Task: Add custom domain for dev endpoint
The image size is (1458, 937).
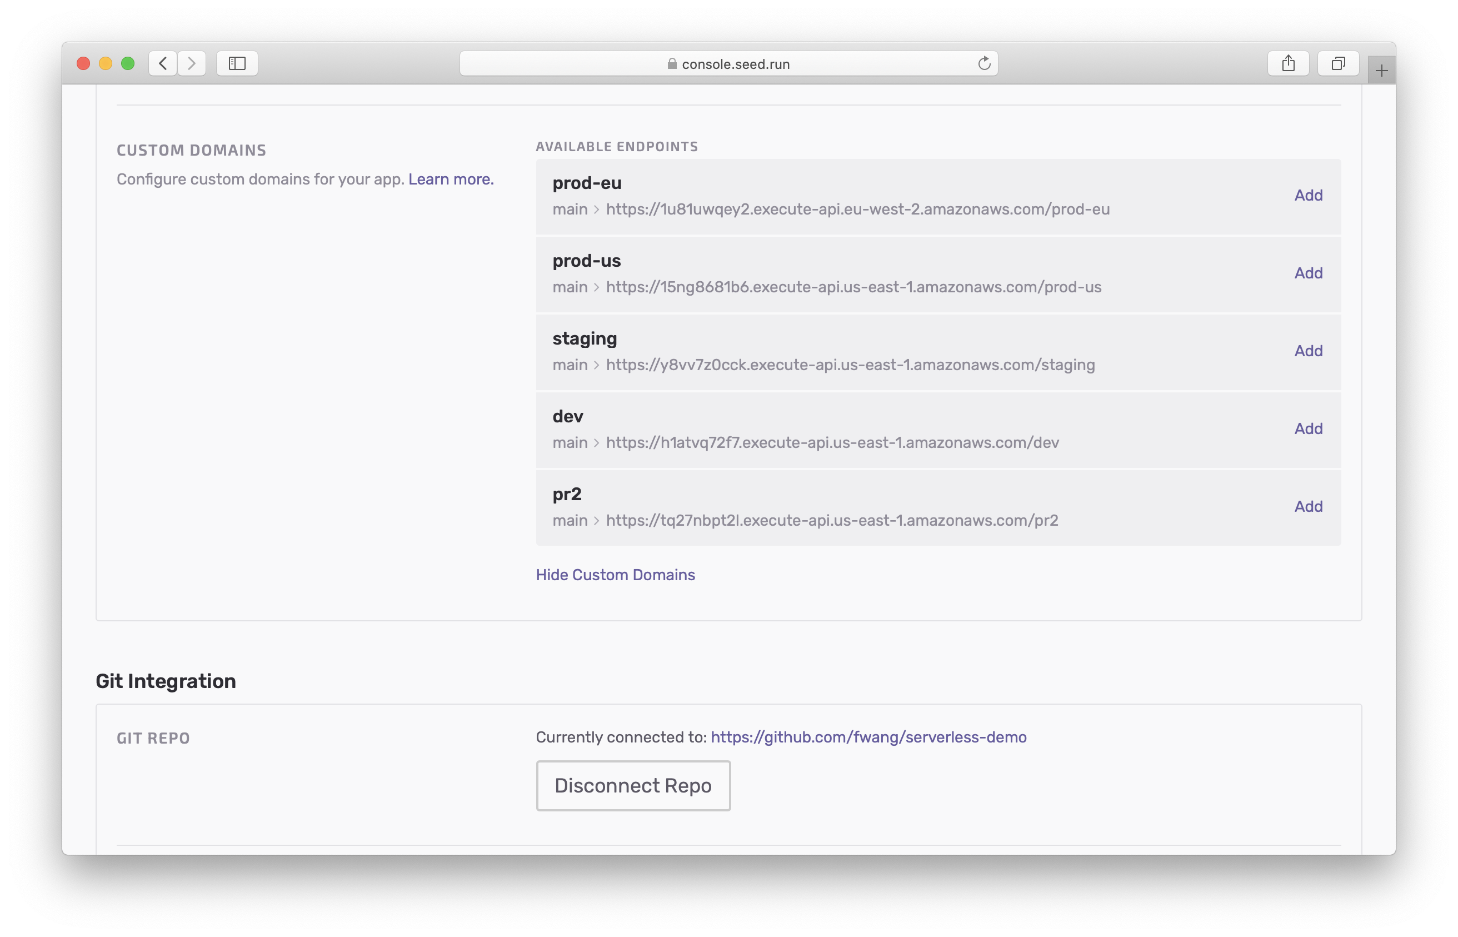Action: [x=1309, y=429]
